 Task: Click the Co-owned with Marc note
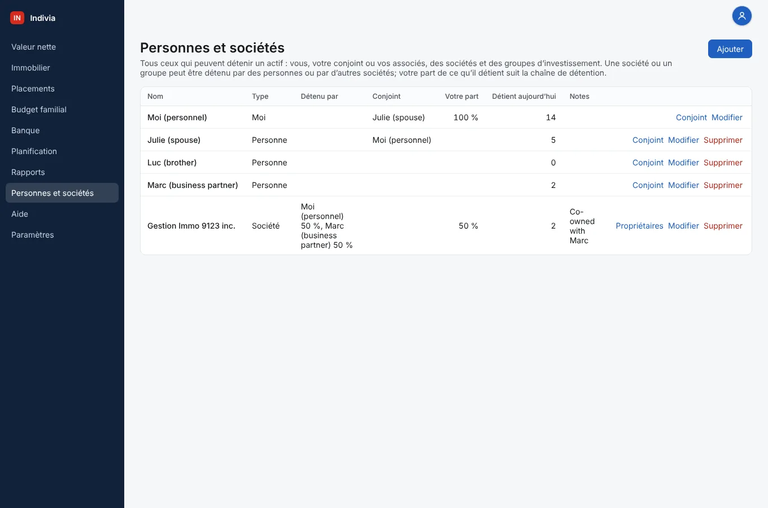582,226
